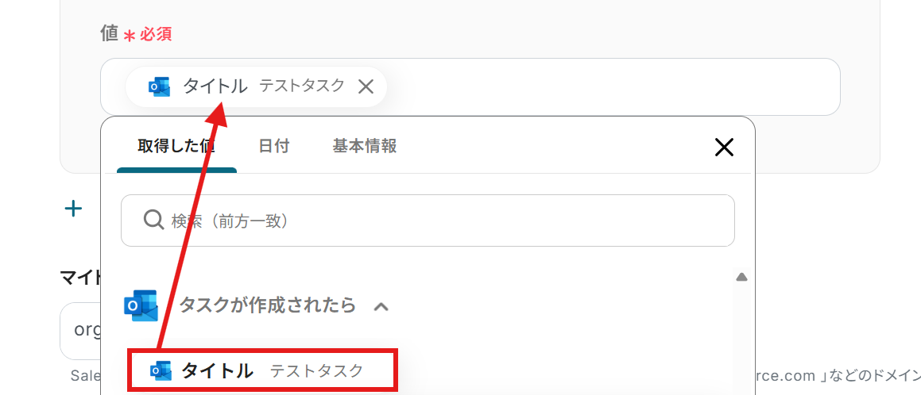The image size is (921, 395).
Task: Close the value picker popup with X
Action: (723, 147)
